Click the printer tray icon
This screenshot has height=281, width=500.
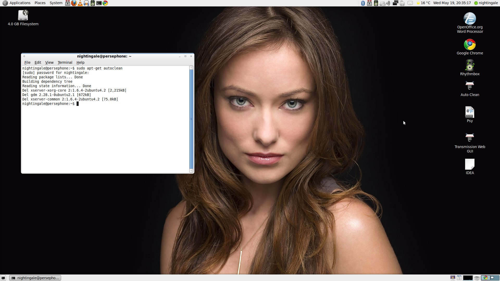[x=402, y=3]
